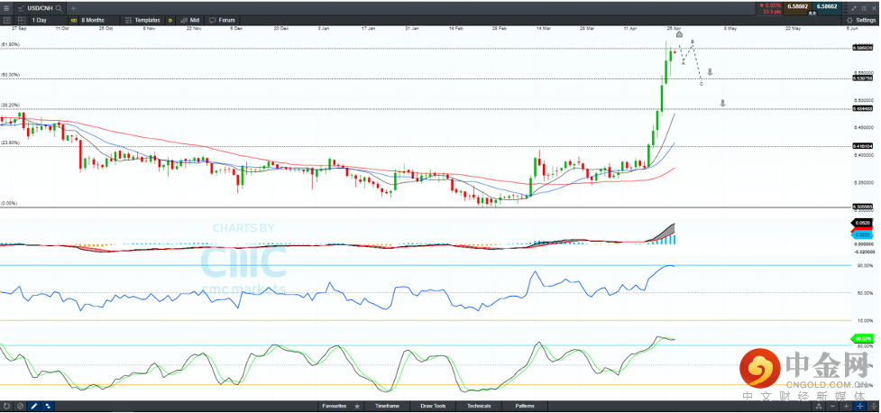Open the 1 Day interval dropdown
Screen dimensions: 881x413
[x=41, y=19]
